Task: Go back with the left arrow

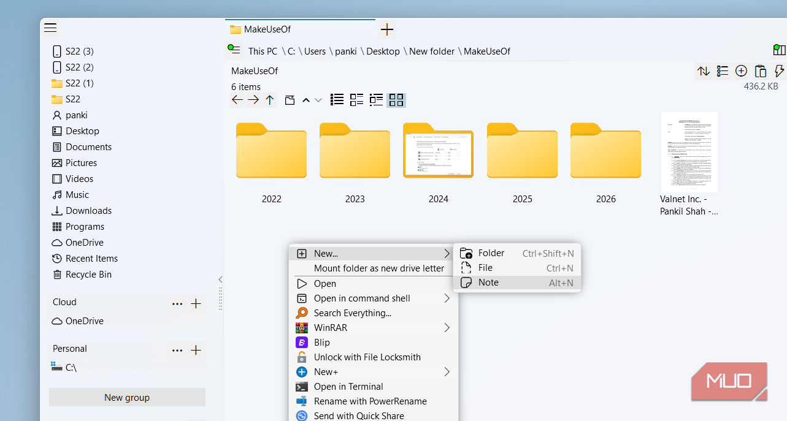Action: (x=237, y=100)
